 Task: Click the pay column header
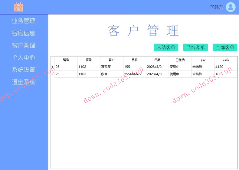[203, 60]
